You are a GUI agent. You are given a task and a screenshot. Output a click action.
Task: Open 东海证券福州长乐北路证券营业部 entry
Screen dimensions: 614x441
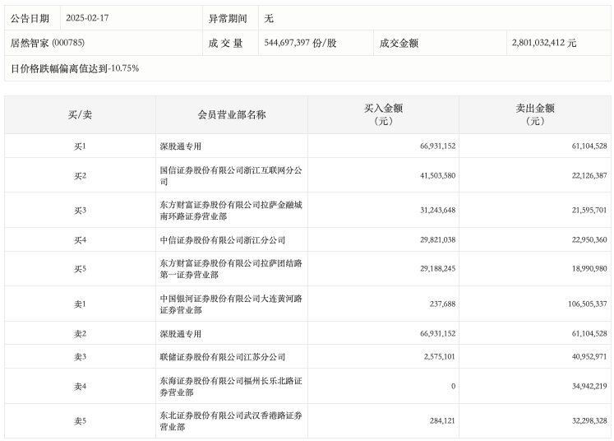coord(231,386)
